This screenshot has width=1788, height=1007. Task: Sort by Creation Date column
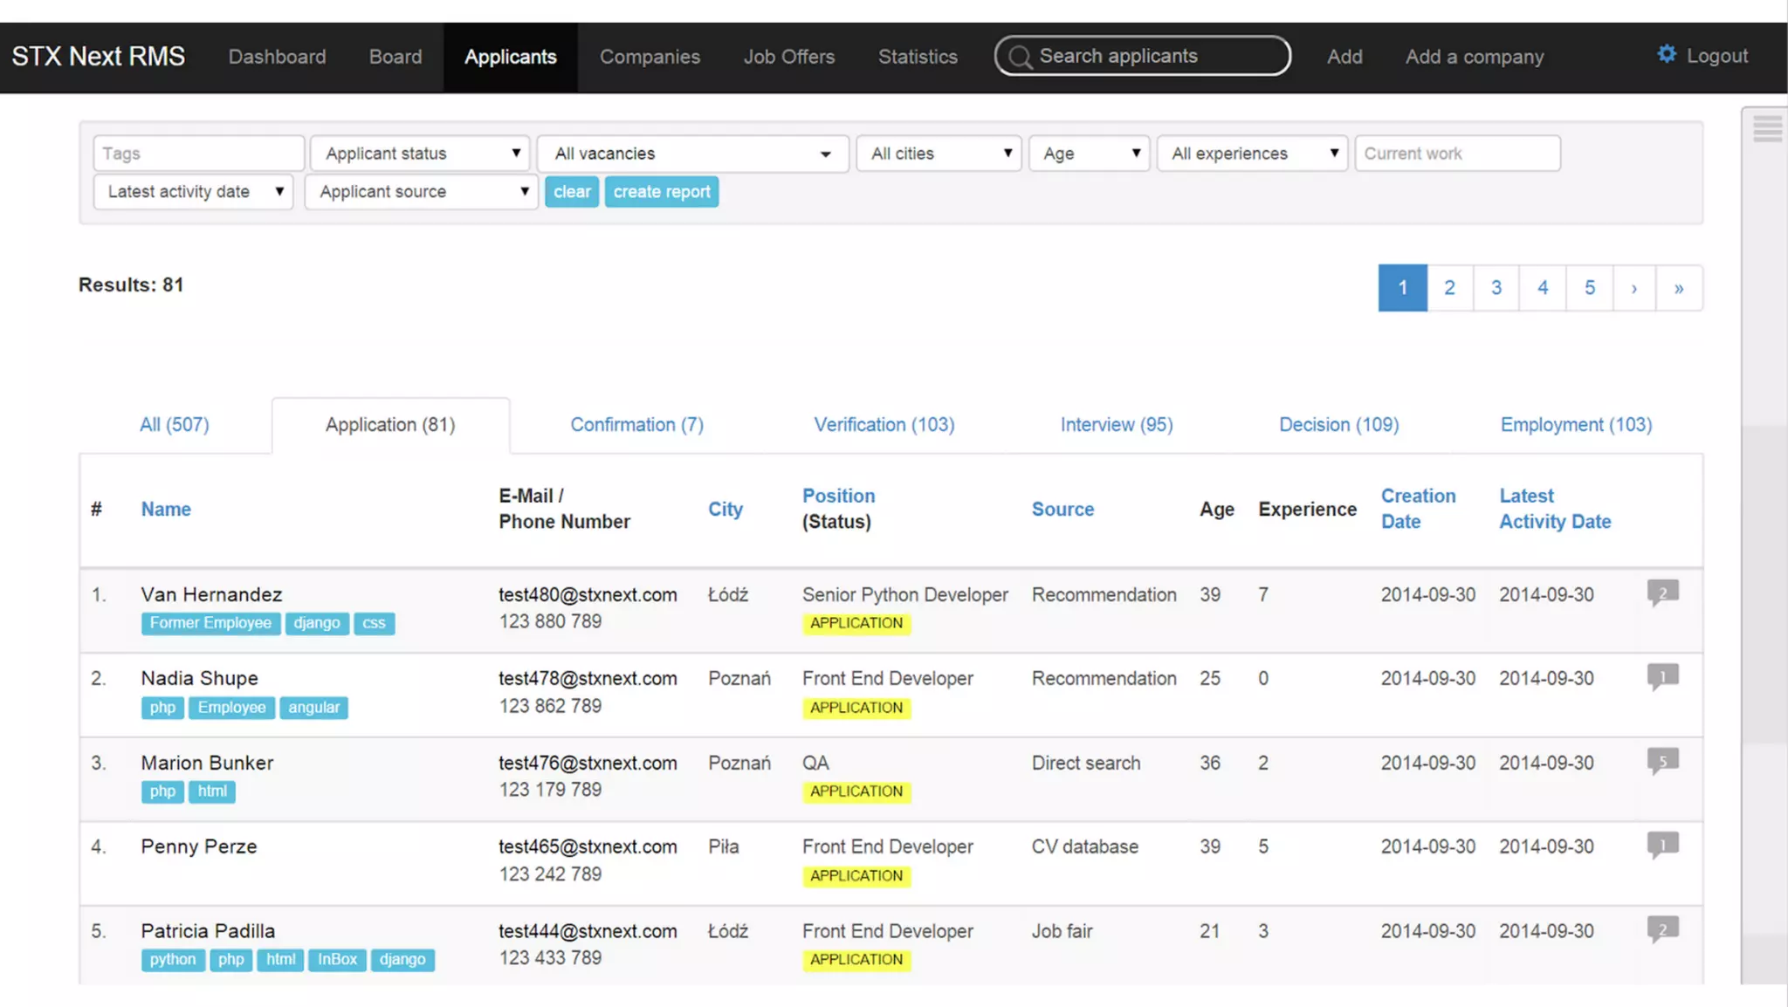coord(1418,509)
